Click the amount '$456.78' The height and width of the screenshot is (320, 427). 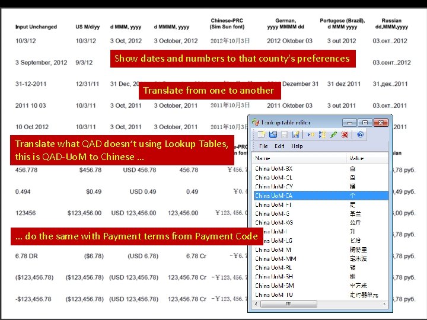[x=90, y=170]
